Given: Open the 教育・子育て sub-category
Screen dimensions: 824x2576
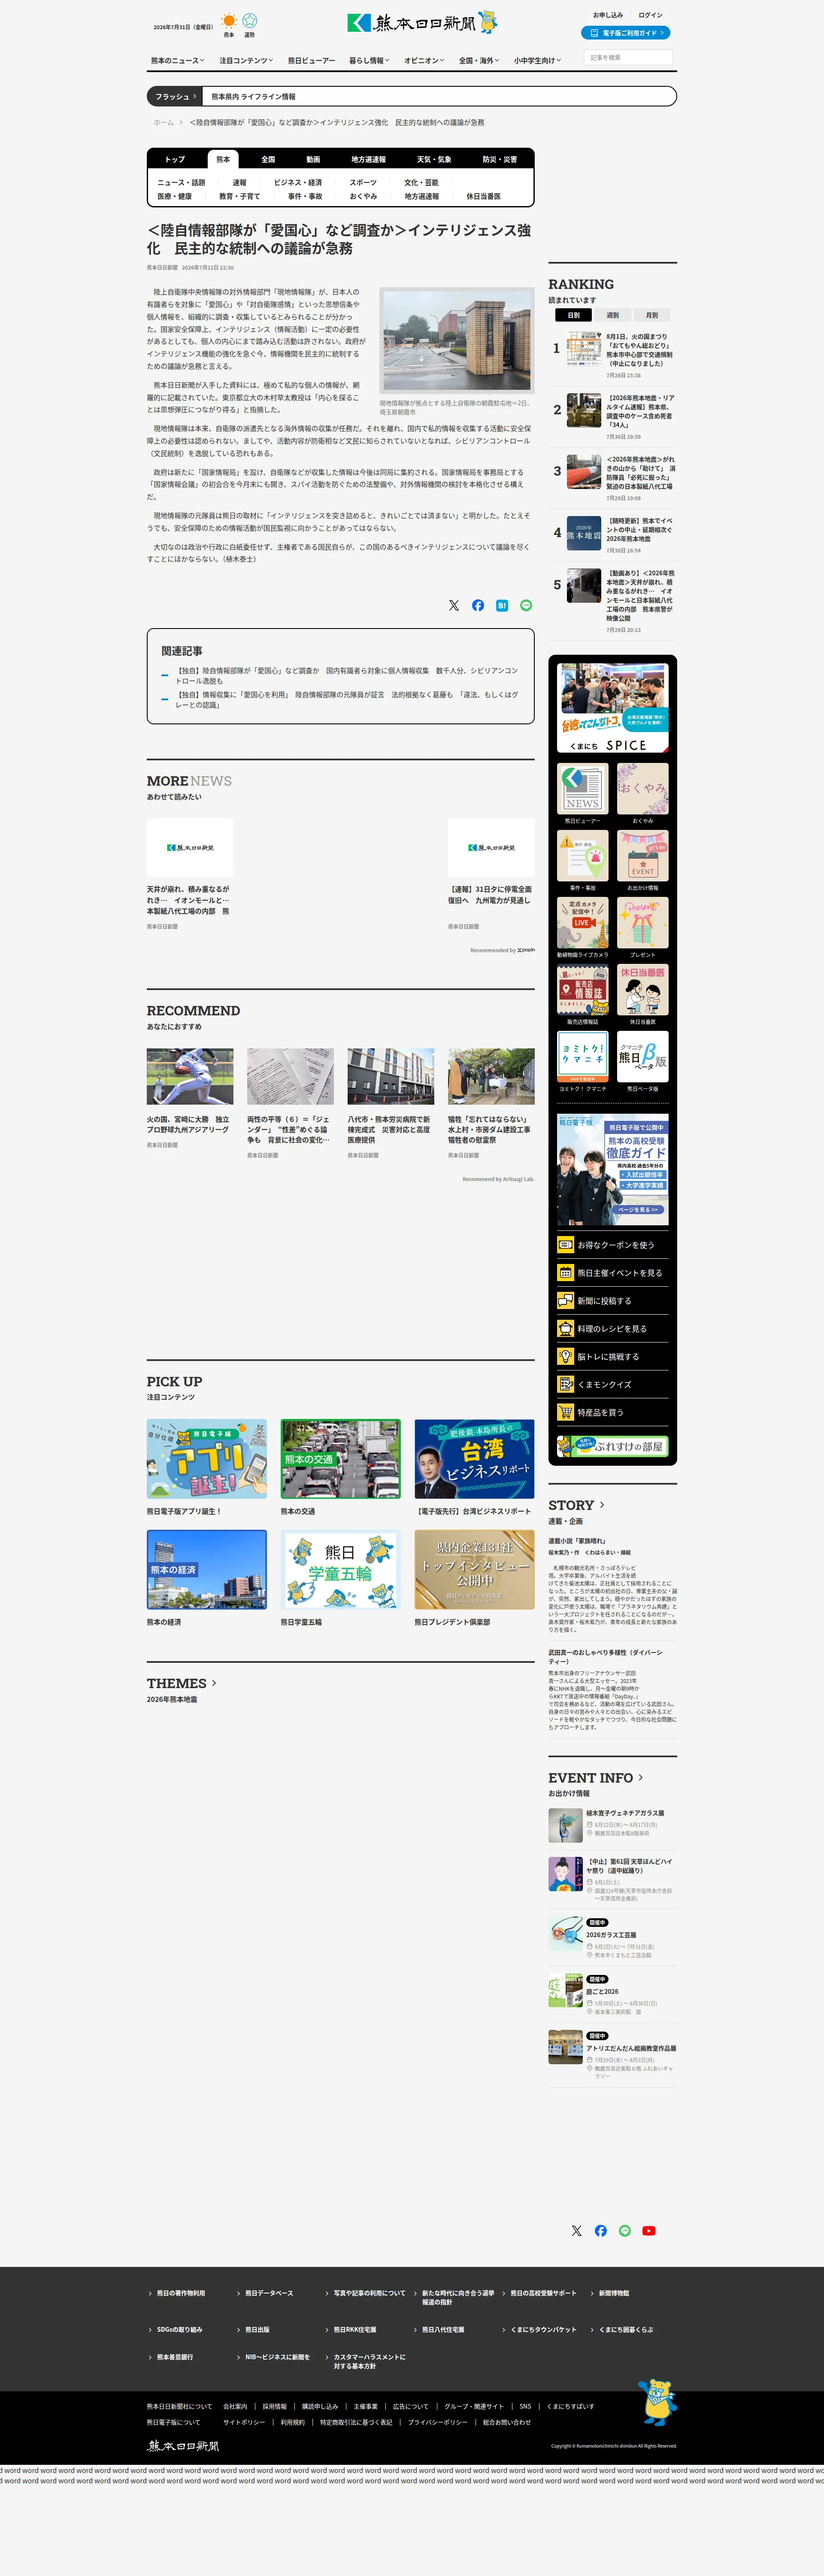Looking at the screenshot, I should point(239,197).
